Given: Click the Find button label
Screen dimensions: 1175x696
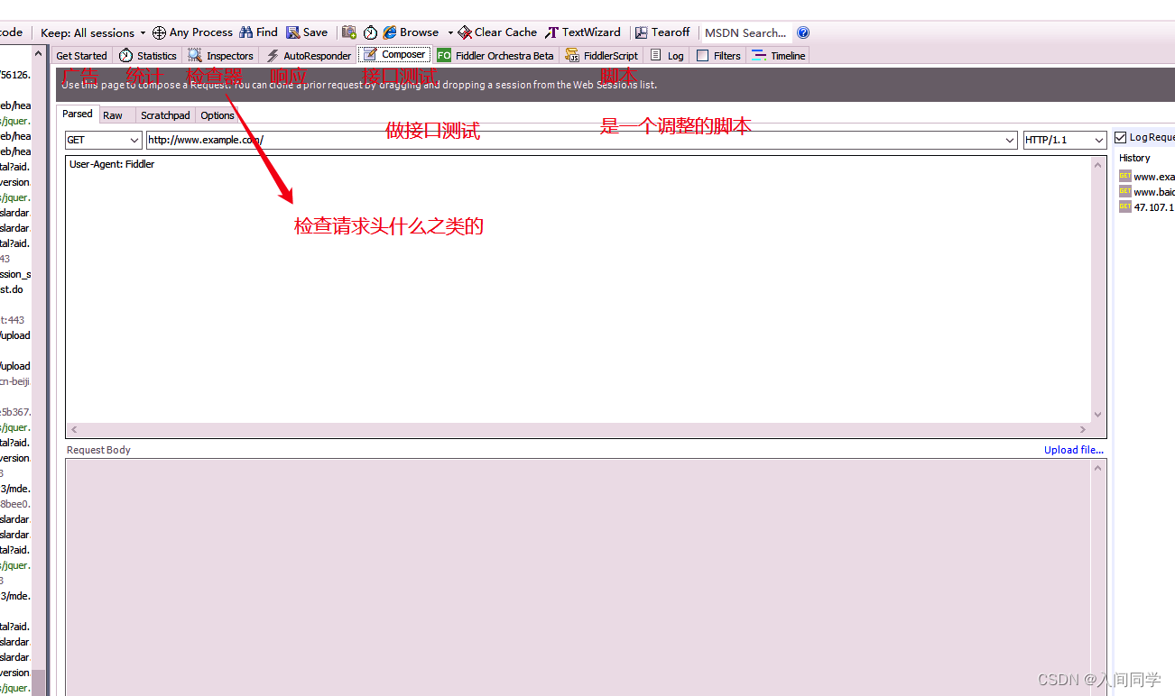Looking at the screenshot, I should 267,32.
